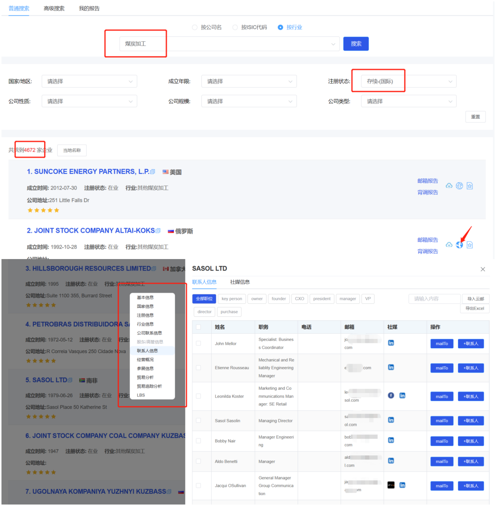
Task: Copy SASOL LTD name via copy icon
Action: [x=70, y=380]
